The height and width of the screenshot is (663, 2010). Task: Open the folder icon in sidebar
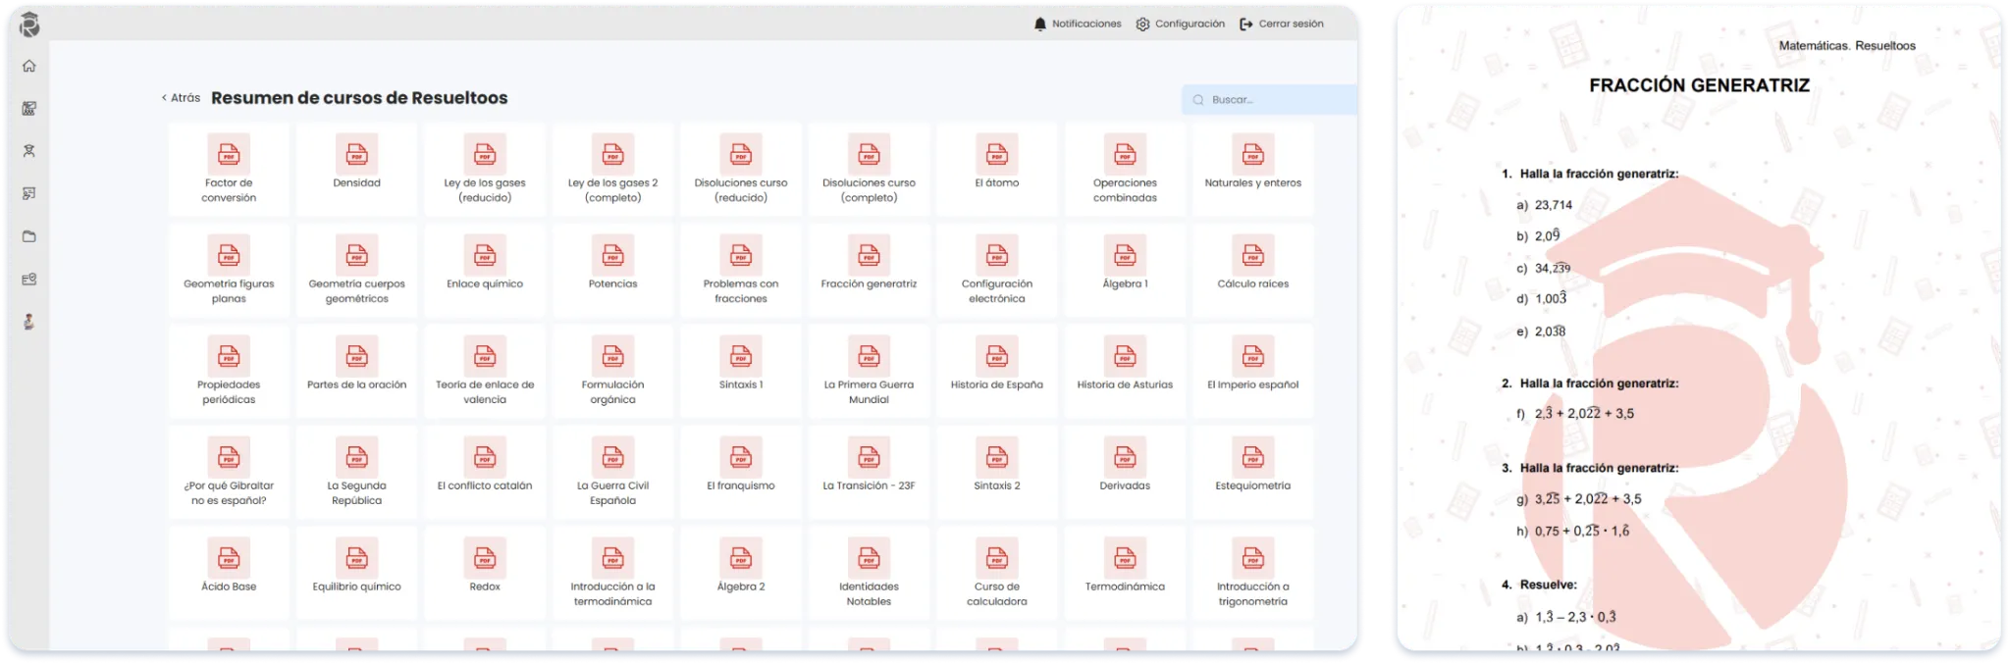click(29, 236)
